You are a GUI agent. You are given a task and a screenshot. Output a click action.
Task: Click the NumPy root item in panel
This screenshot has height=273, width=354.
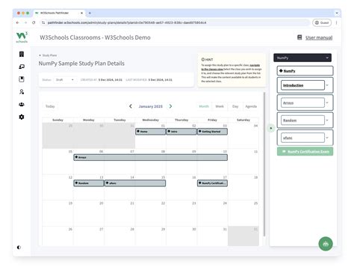click(305, 71)
